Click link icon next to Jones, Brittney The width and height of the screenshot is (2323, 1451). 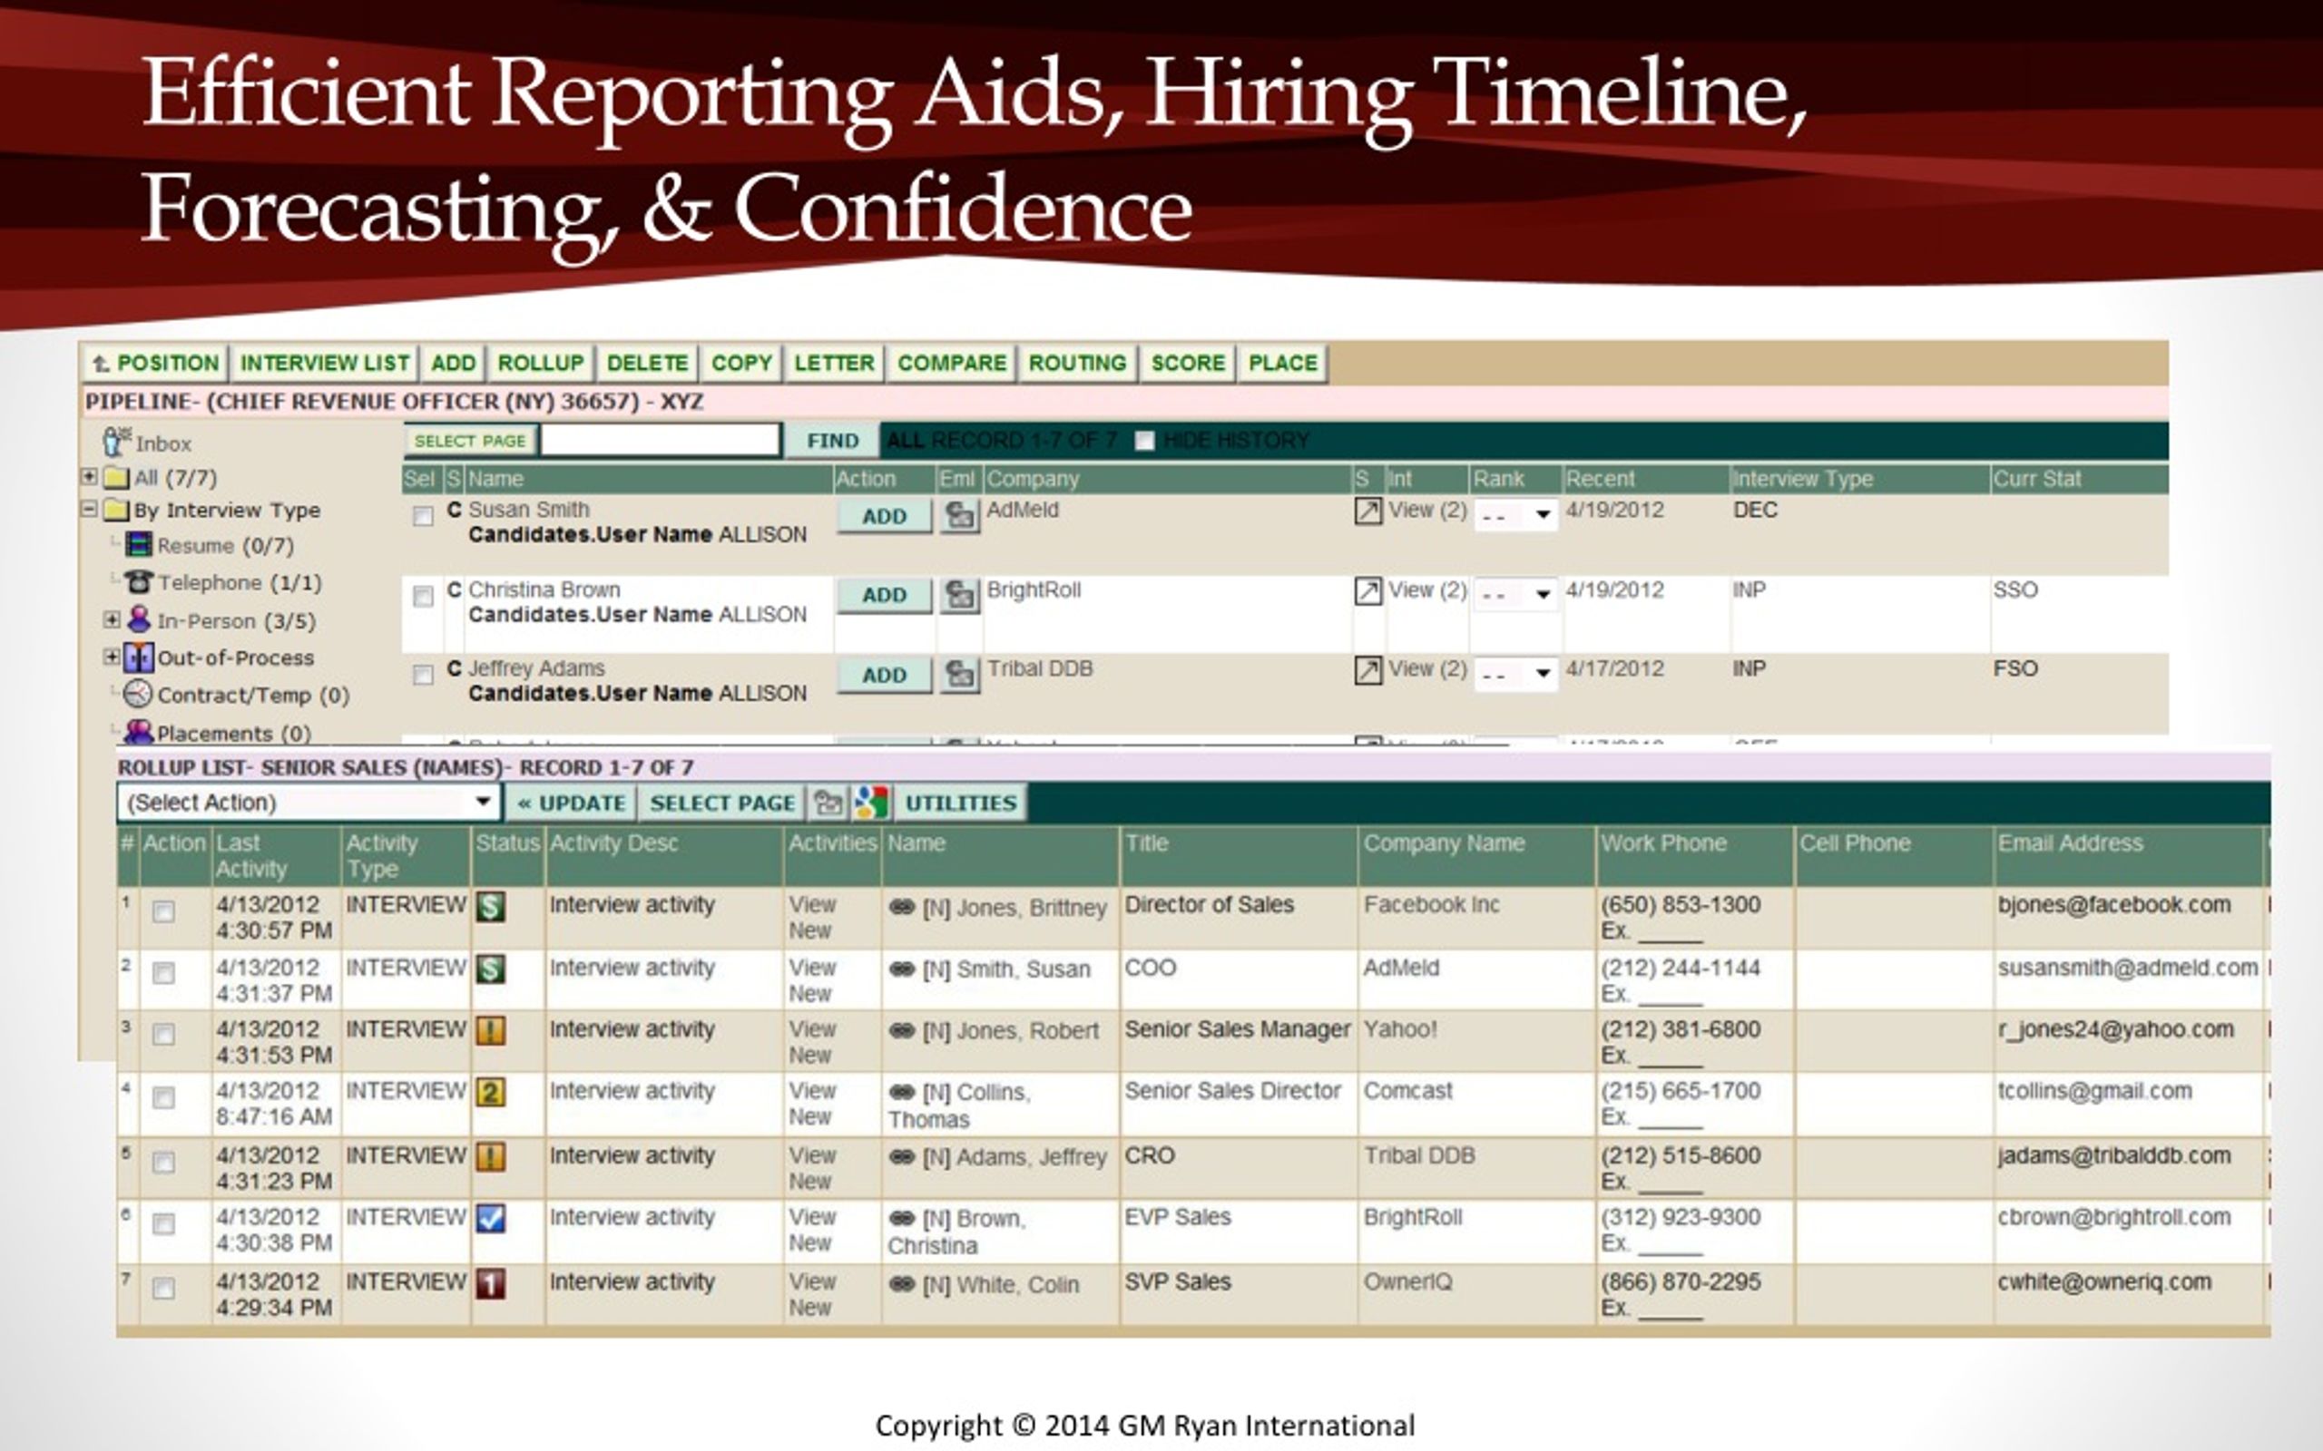pyautogui.click(x=901, y=907)
